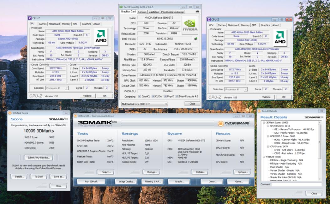The height and width of the screenshot is (204, 330).
Task: Click the NVIDIA logo in GPU-Z
Action: [x=190, y=25]
